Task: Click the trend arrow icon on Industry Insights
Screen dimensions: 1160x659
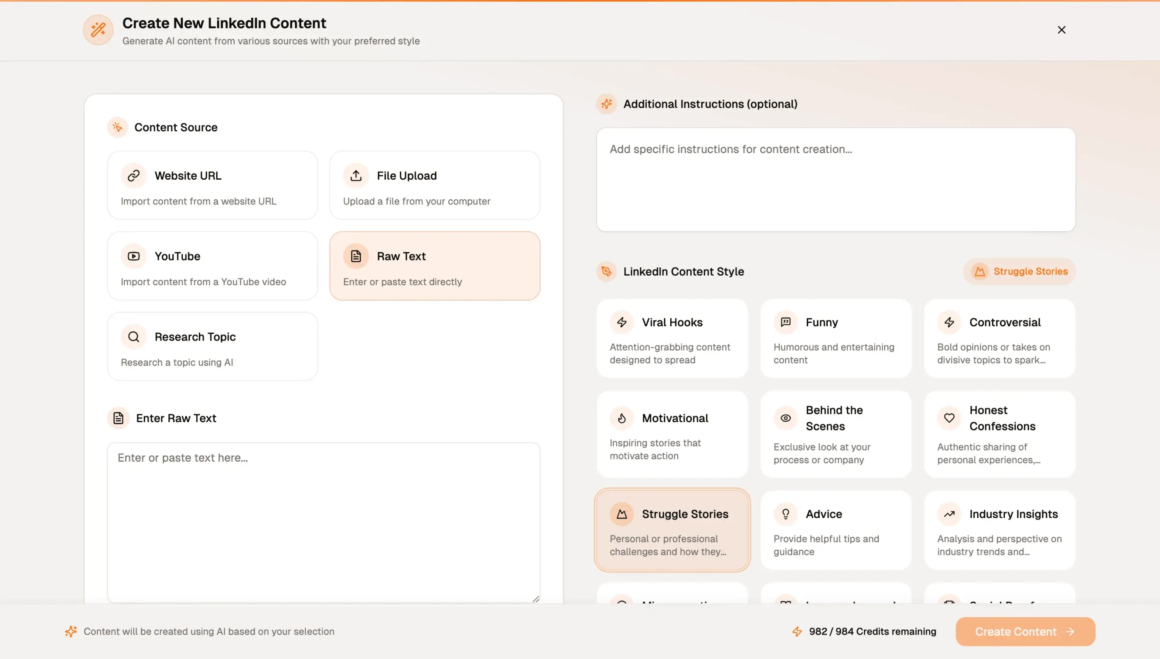Action: pyautogui.click(x=950, y=514)
